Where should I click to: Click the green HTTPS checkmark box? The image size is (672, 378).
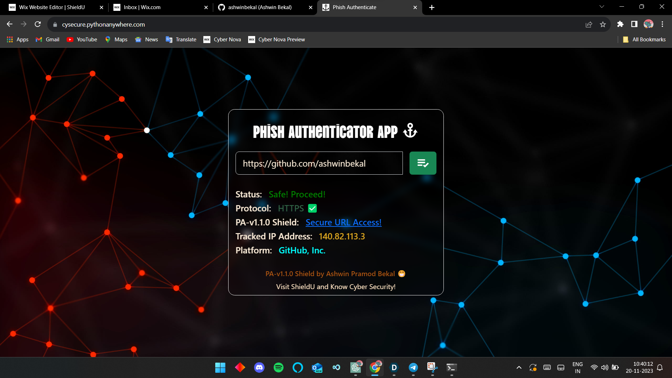click(312, 208)
